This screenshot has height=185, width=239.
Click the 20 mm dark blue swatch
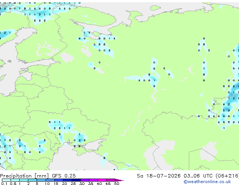(x=67, y=180)
